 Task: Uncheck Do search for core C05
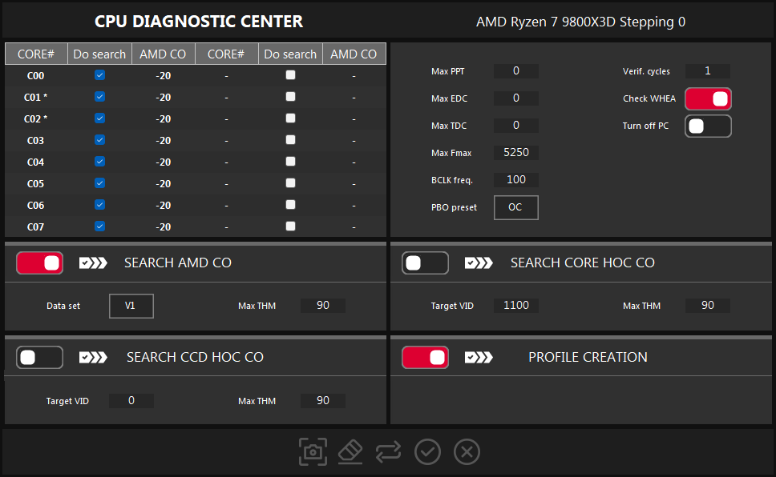click(x=99, y=183)
